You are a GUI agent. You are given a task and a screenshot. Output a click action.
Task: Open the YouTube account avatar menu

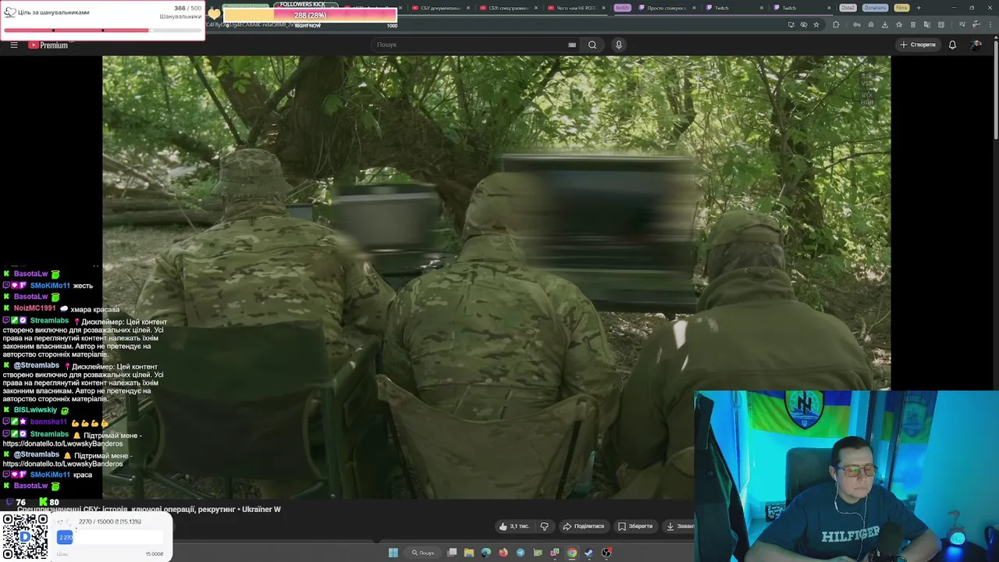[x=976, y=44]
